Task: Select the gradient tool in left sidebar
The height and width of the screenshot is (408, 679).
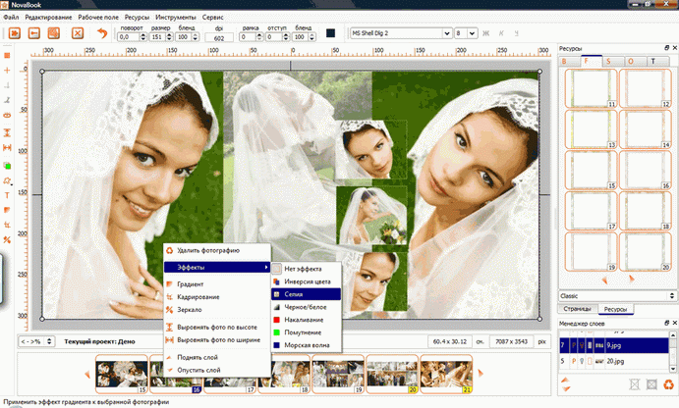Action: (x=7, y=210)
